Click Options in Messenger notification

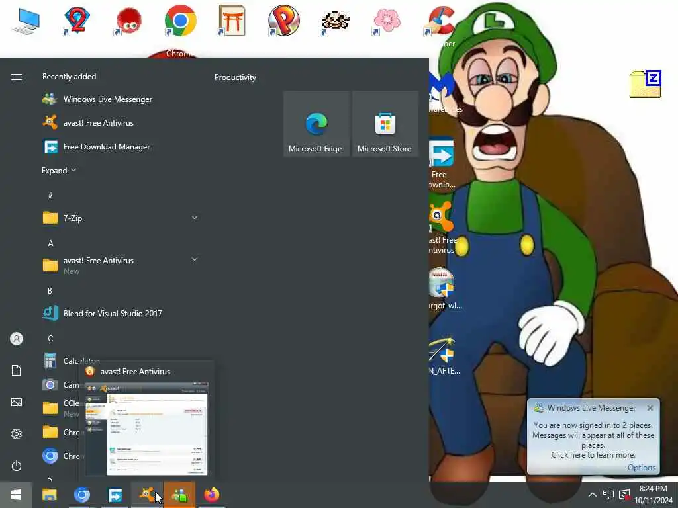click(642, 468)
